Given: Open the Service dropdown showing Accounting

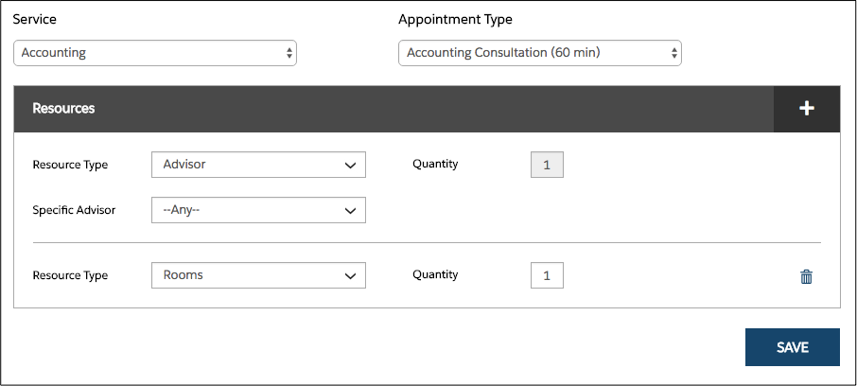Looking at the screenshot, I should pos(155,53).
